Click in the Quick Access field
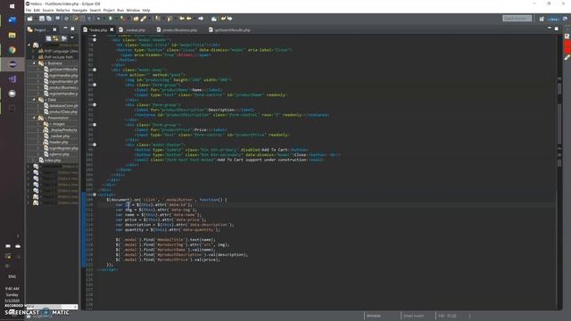 pyautogui.click(x=517, y=18)
